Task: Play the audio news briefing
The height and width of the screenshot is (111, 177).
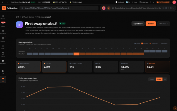Action: (109, 8)
